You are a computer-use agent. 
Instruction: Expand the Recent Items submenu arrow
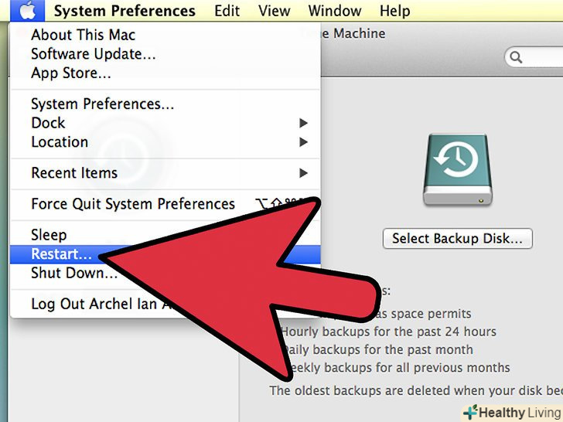click(303, 173)
